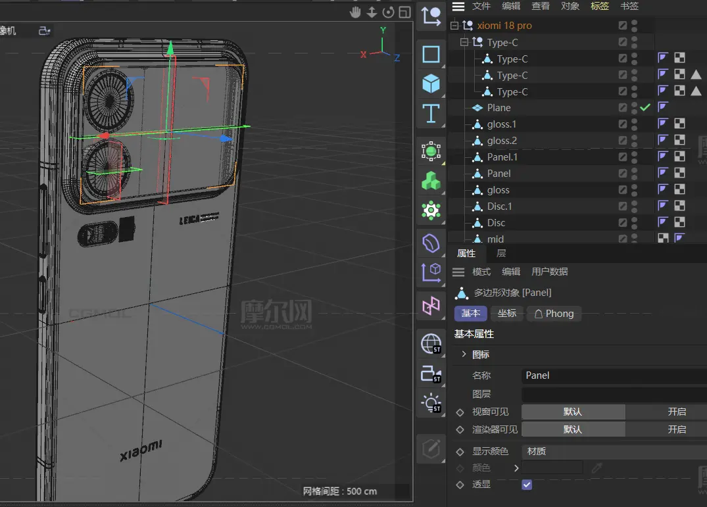Click the purple Symmetry tool icon
Screen dimensions: 707x507
431,306
